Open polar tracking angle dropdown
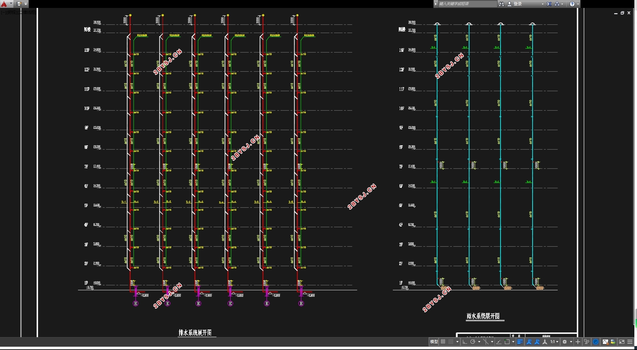 pyautogui.click(x=479, y=342)
